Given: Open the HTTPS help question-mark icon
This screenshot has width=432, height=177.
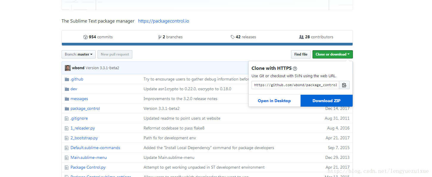Looking at the screenshot, I should (x=295, y=69).
